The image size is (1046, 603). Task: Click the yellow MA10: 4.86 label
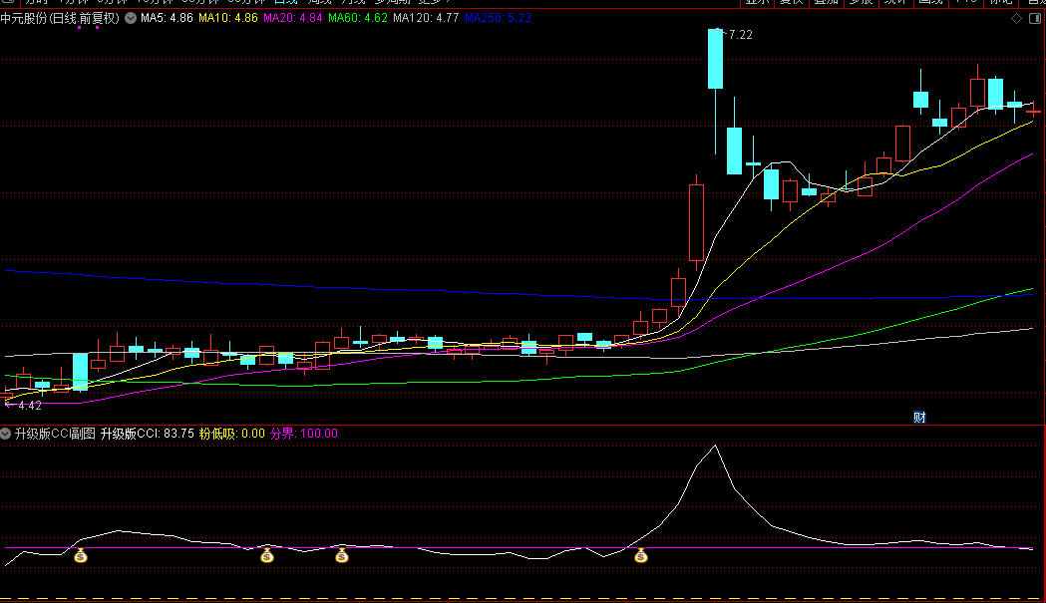(x=228, y=18)
